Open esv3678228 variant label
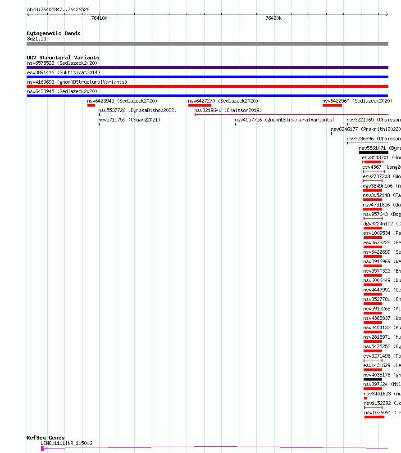Viewport: 401px width, 453px height. tap(382, 242)
